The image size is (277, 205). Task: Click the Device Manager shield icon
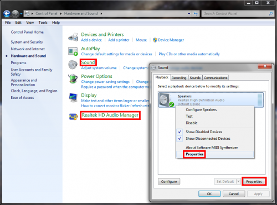[155, 40]
